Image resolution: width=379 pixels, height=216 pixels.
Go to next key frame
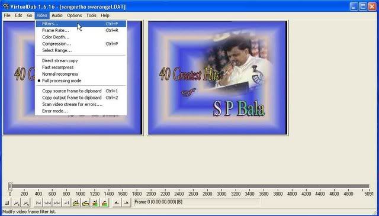85,203
